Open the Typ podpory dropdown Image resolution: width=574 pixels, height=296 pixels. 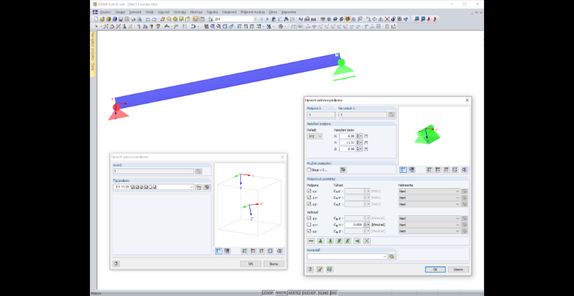pos(191,187)
